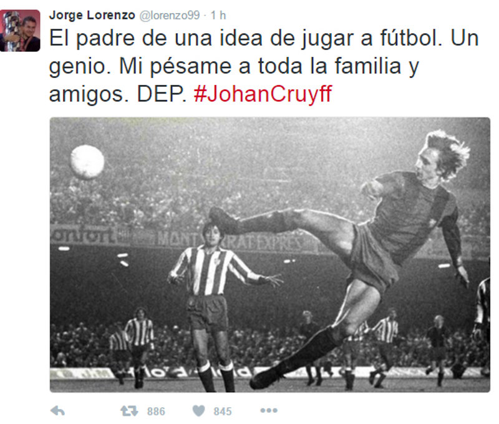Viewport: 499px width, 424px height.
Task: Click the trophy shown in the avatar
Action: (11, 31)
